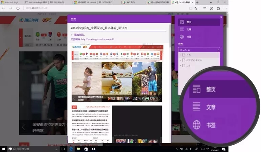Open the volume control in tray

191,149
